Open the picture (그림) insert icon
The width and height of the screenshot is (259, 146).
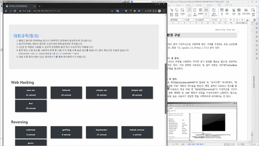239,12
